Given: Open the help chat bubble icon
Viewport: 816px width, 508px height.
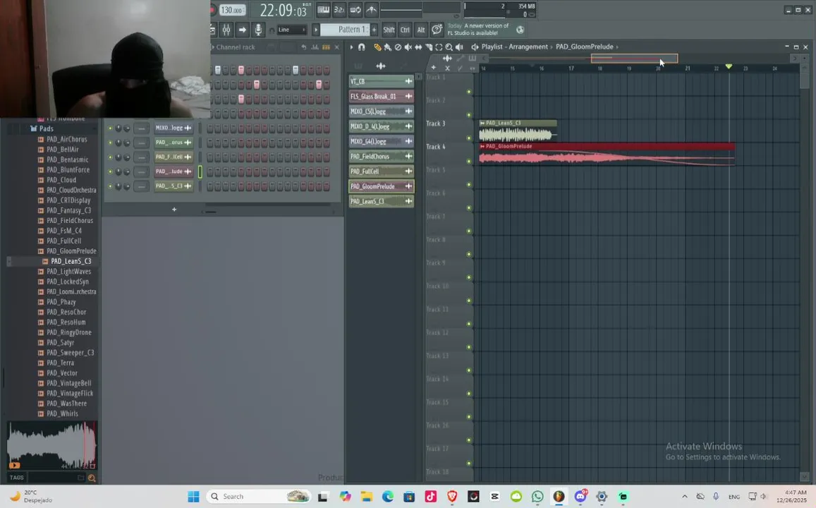Looking at the screenshot, I should coord(437,30).
